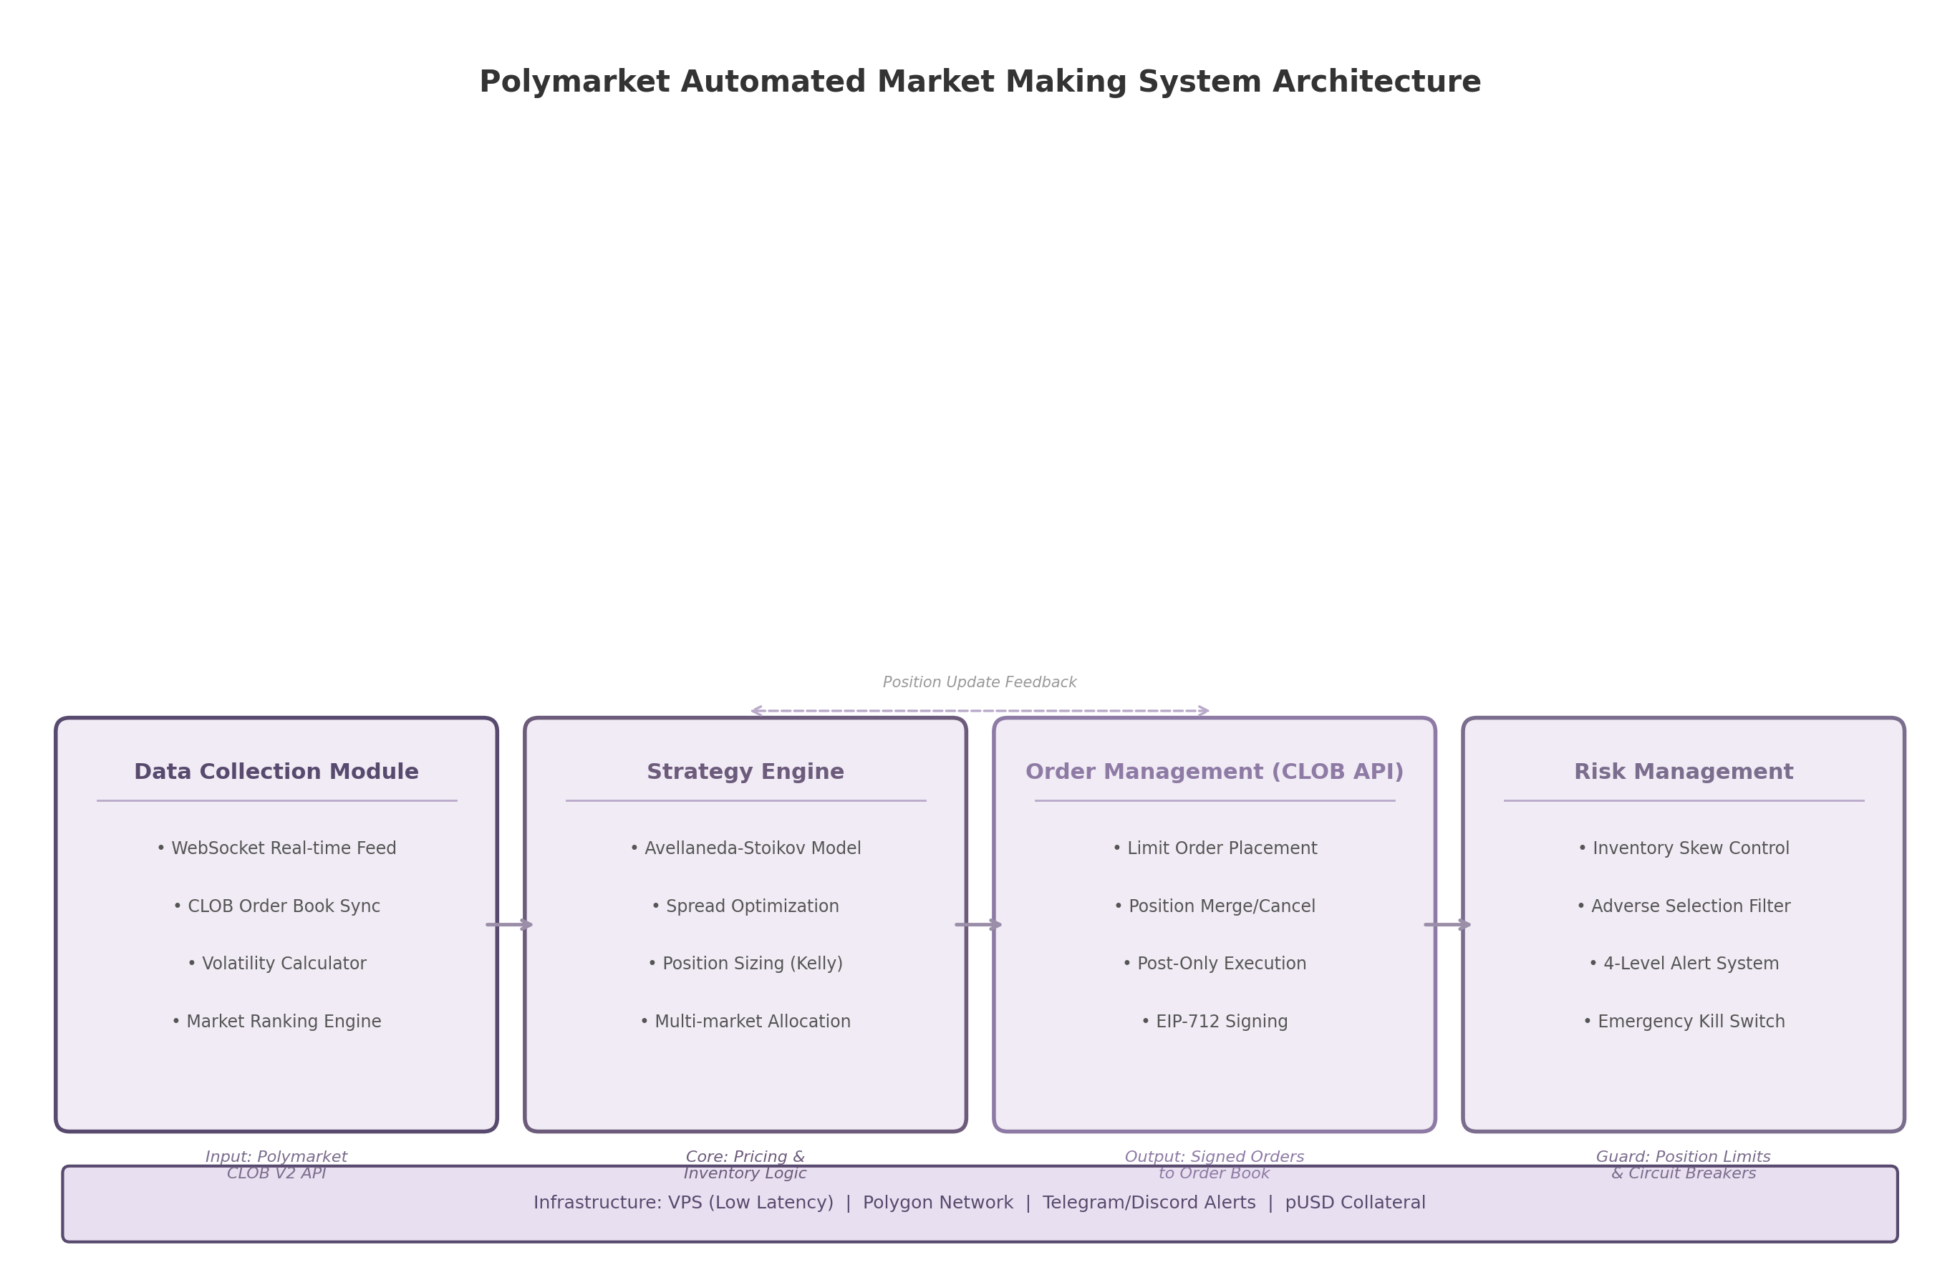Select "CLOB Order Book Sync" bullet

tap(276, 906)
